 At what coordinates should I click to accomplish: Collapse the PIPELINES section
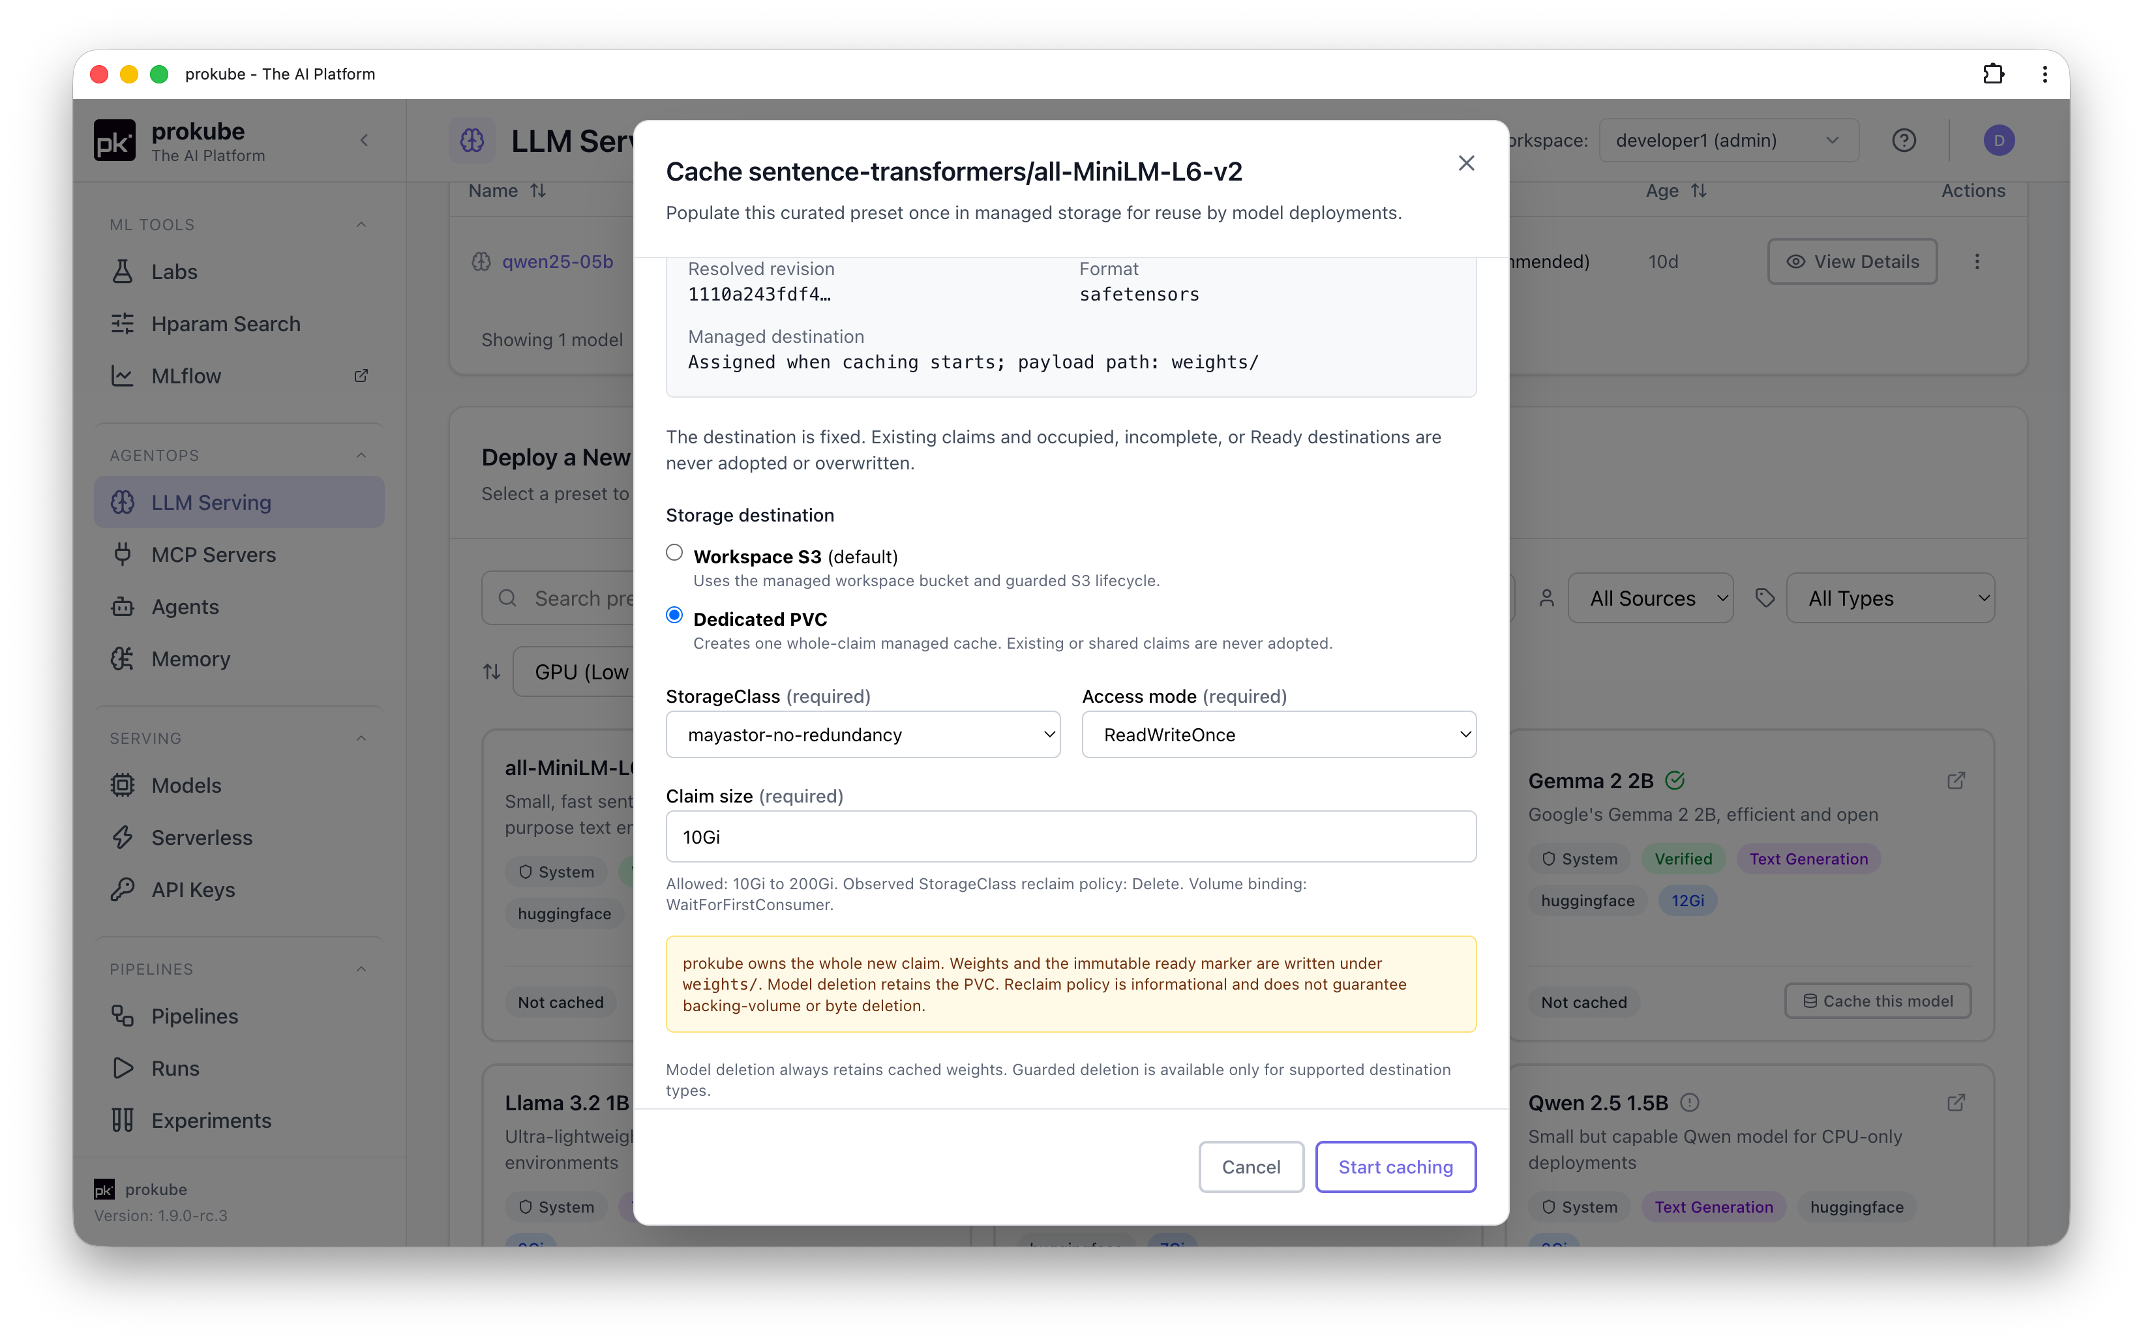pos(361,968)
